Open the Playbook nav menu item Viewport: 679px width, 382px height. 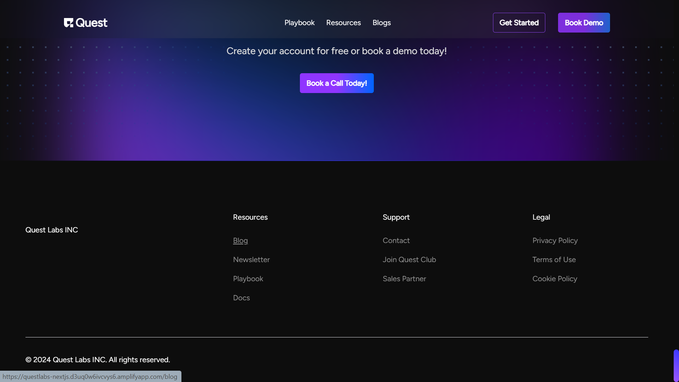click(299, 23)
